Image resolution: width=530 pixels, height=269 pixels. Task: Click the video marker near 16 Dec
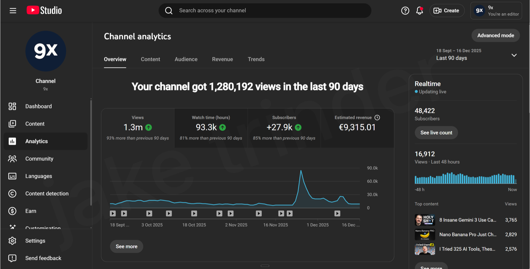click(x=337, y=214)
